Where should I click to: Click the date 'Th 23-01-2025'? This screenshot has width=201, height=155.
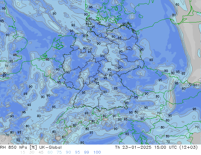(x=133, y=147)
